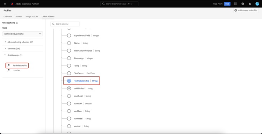Click the plus icon on Add dataset
The height and width of the screenshot is (134, 262).
235,10
